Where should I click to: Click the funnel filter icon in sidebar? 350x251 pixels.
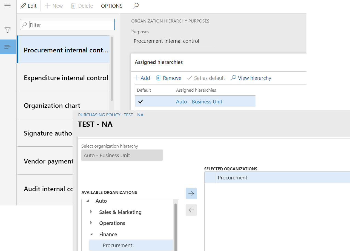pyautogui.click(x=8, y=30)
